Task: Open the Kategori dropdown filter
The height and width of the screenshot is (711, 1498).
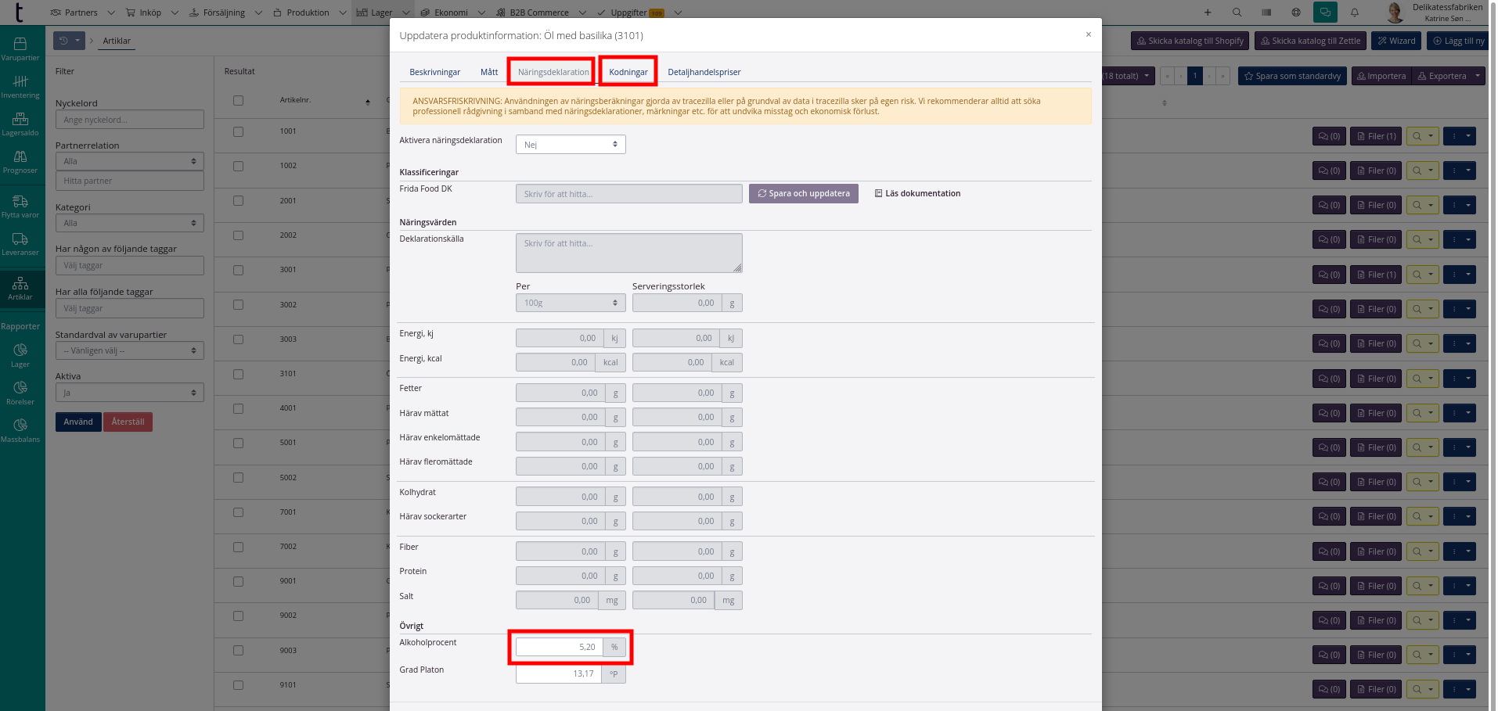Action: (130, 223)
